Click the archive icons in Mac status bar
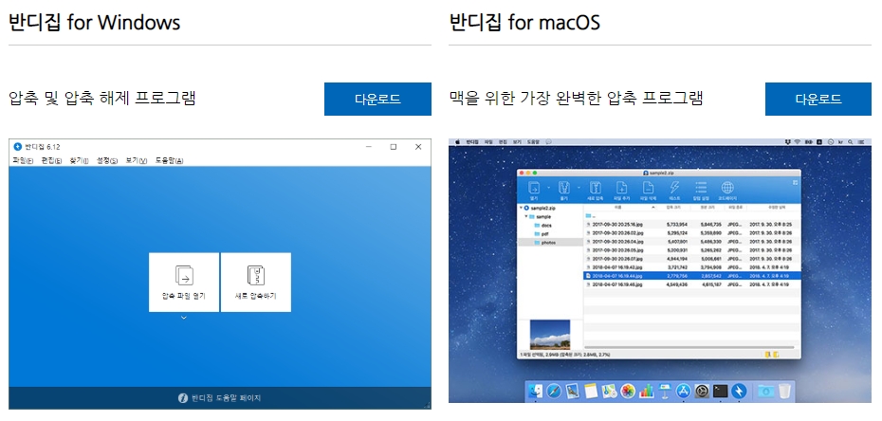 coord(772,355)
